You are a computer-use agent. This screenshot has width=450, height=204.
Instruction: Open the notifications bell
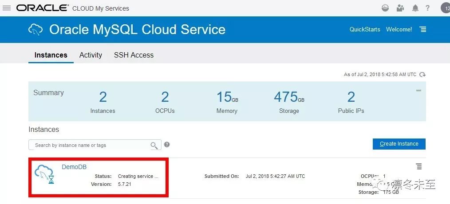coord(415,8)
